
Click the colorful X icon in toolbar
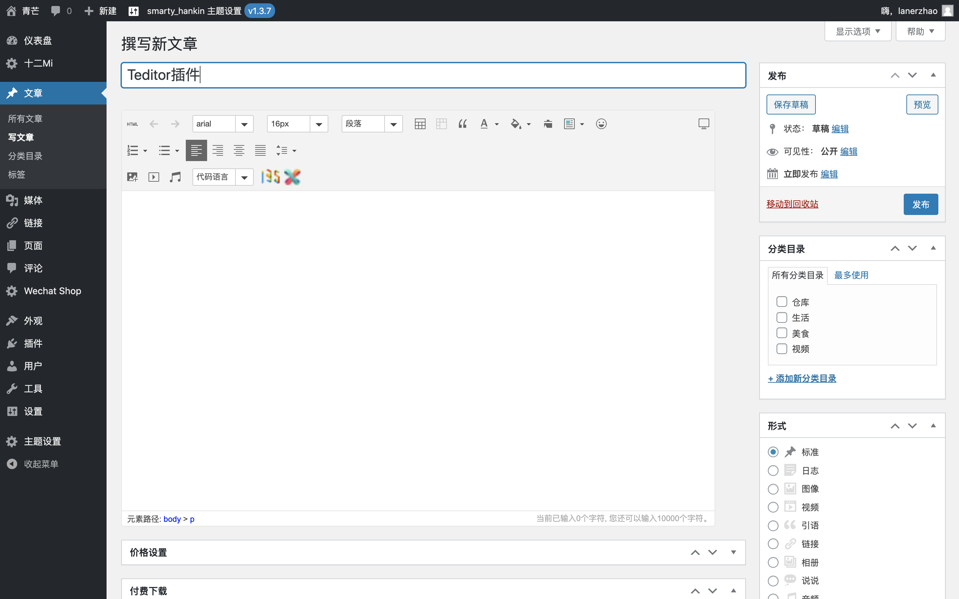click(292, 177)
